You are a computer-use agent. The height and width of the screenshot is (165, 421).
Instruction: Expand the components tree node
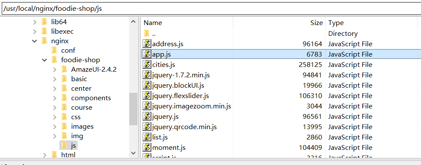(55, 98)
